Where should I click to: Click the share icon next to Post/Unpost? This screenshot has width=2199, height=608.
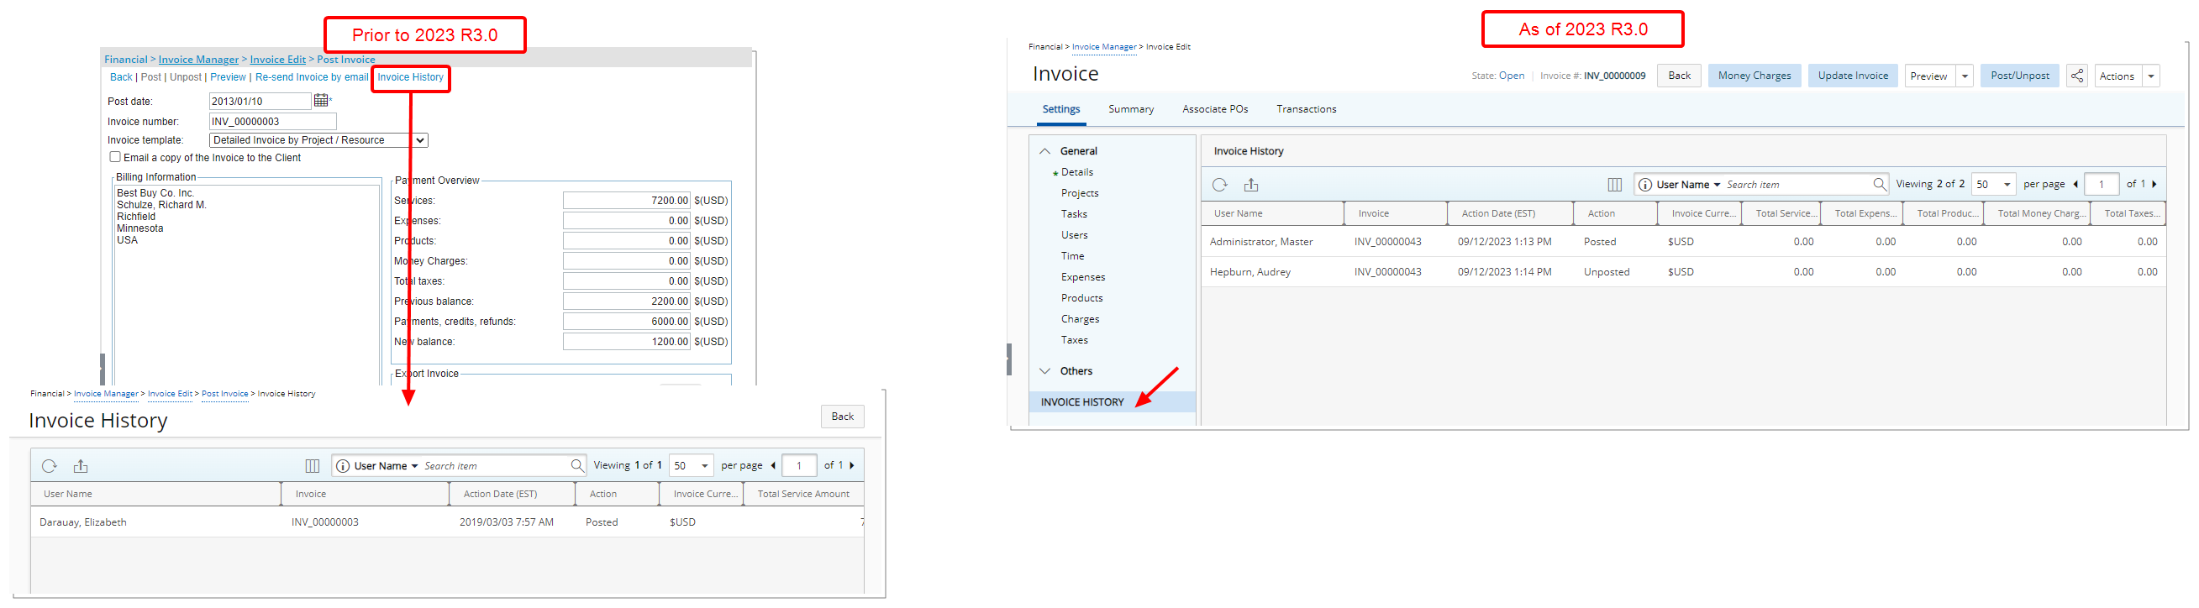click(2077, 76)
